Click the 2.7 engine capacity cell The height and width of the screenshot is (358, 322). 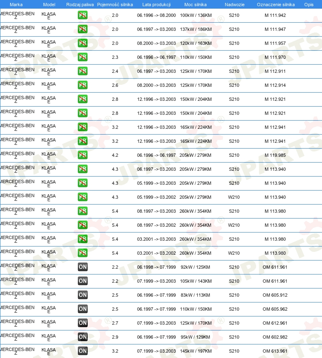(x=115, y=323)
